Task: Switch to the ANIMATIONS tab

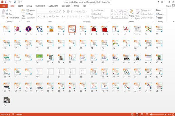Action: point(53,6)
